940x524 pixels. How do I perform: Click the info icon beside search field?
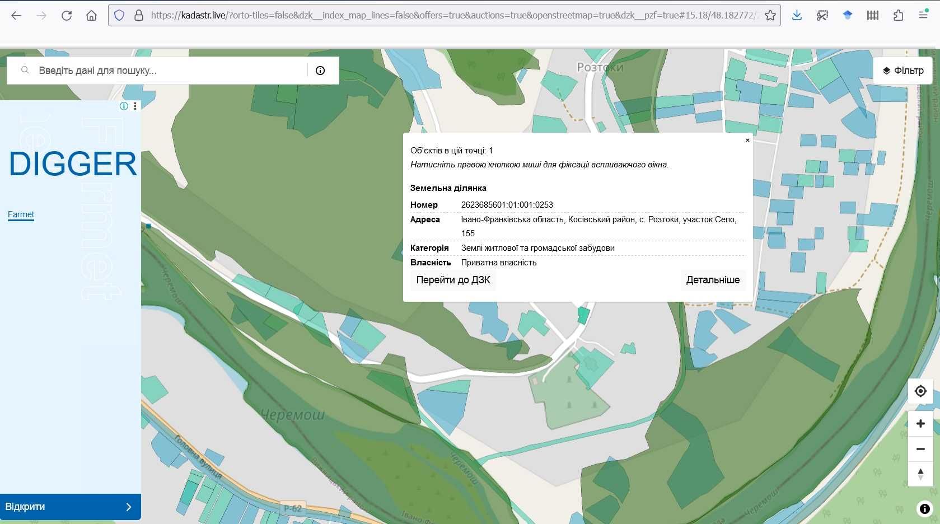pyautogui.click(x=320, y=71)
